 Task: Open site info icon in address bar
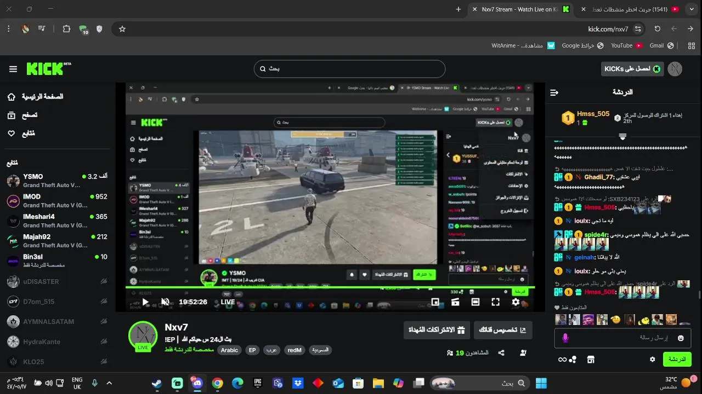638,29
